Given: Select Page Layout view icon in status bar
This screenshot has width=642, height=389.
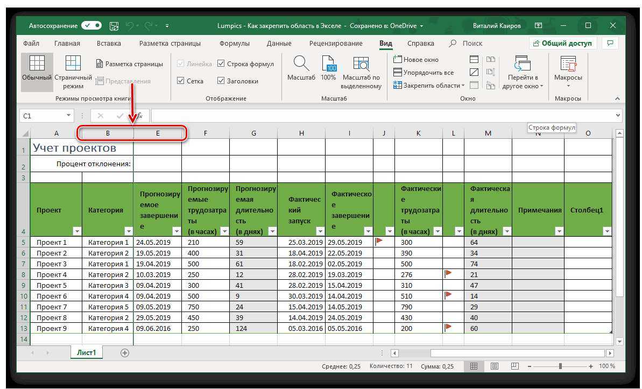Looking at the screenshot, I should pos(494,366).
